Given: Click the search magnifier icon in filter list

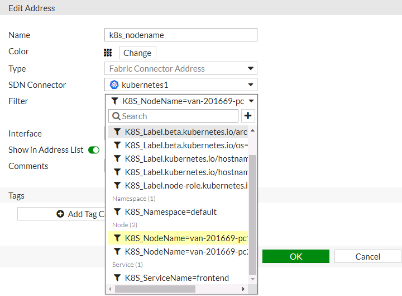Looking at the screenshot, I should tap(116, 116).
